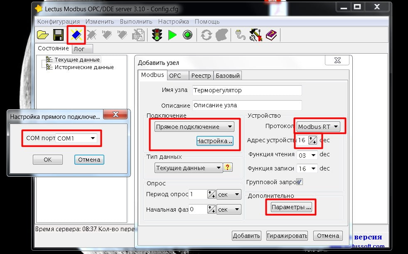This screenshot has width=408, height=254.
Task: Open the Конфигурация menu
Action: coord(58,22)
